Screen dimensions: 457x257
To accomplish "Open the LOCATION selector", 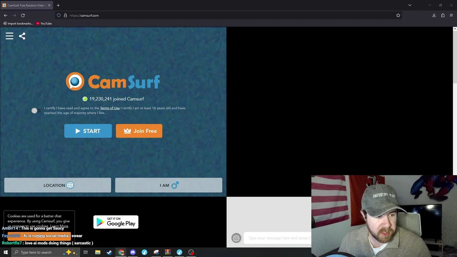I will tap(57, 185).
